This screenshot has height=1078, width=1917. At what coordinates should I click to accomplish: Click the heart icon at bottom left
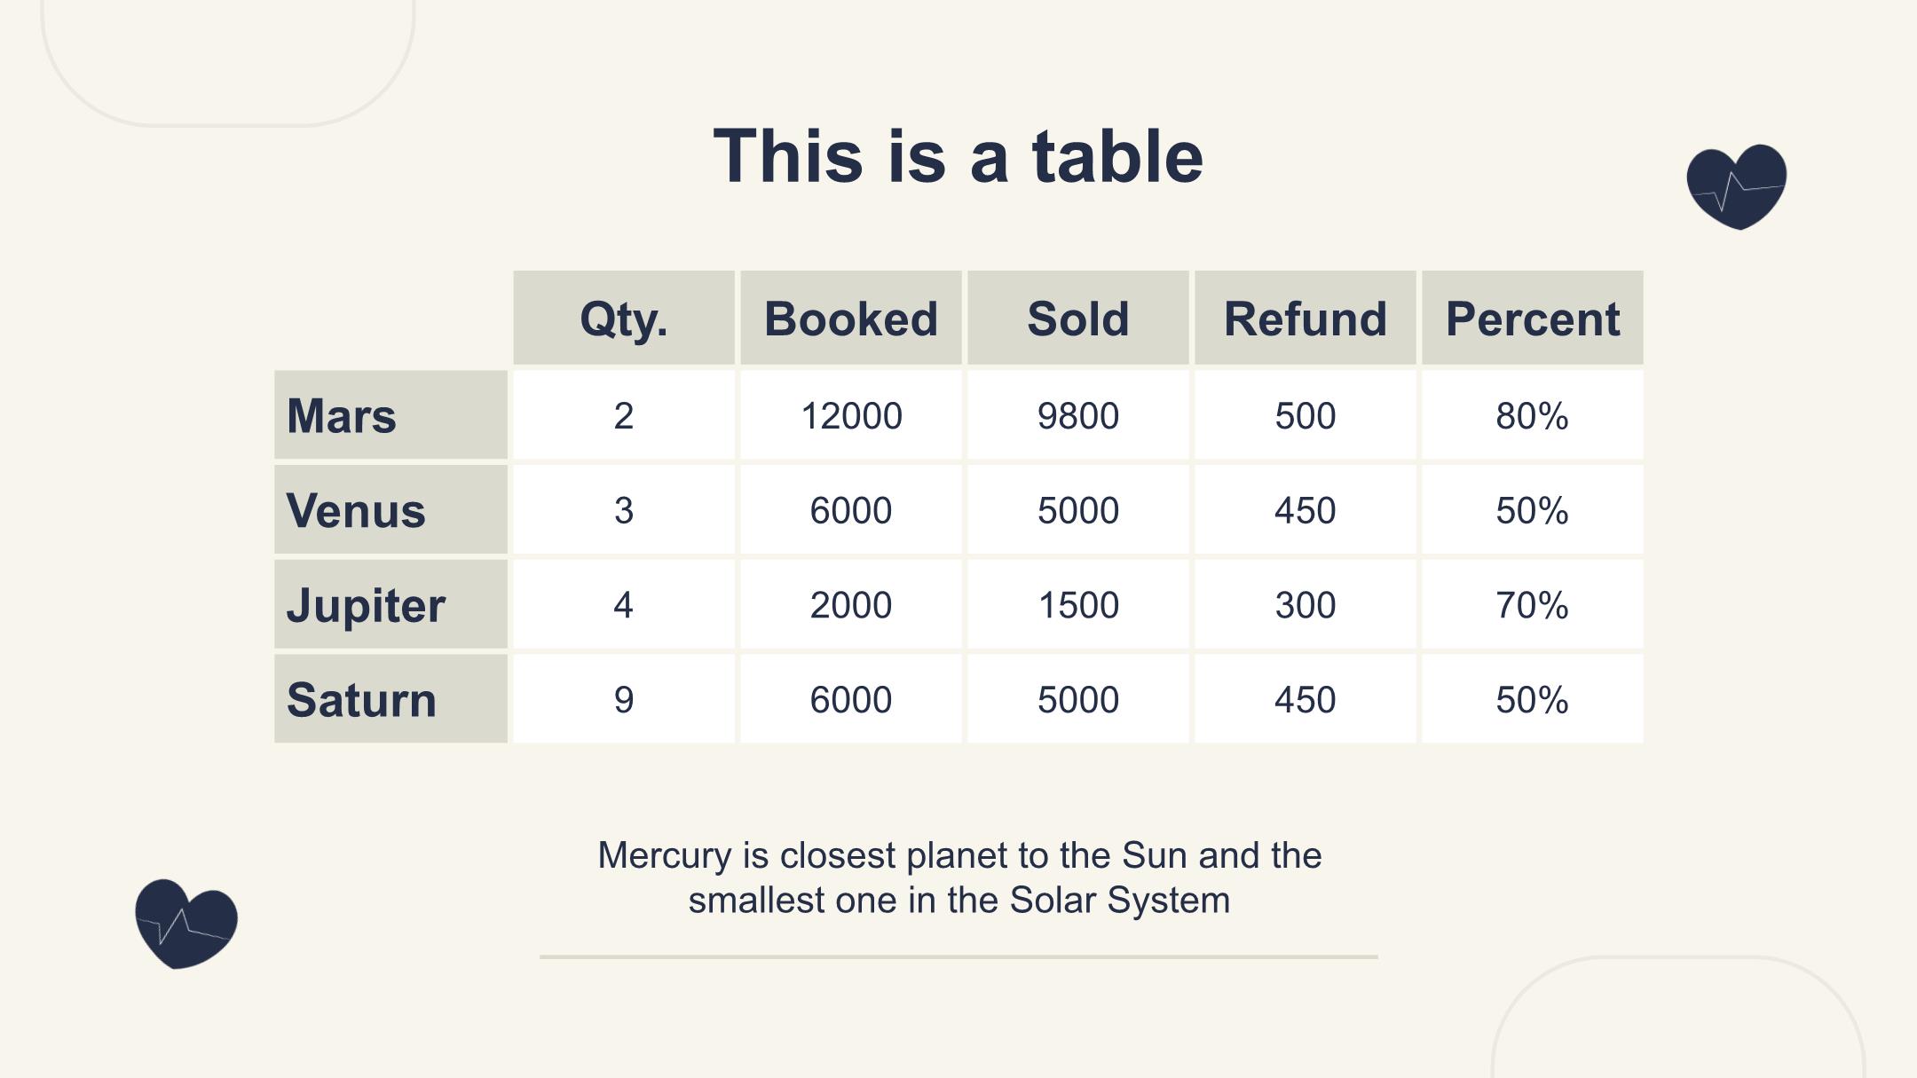(186, 924)
